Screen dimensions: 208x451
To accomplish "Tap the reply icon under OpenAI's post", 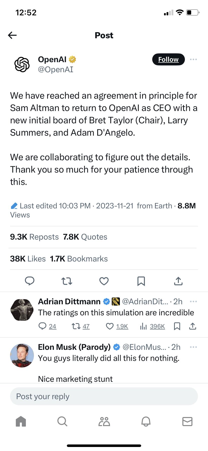I will [30, 281].
